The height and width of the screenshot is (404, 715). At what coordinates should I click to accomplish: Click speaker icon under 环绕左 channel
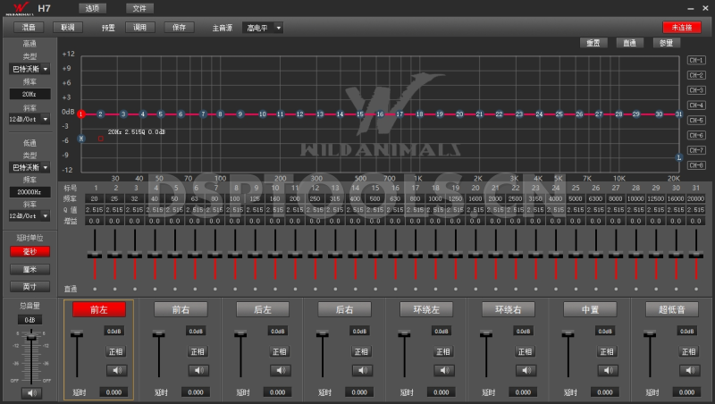pos(443,370)
